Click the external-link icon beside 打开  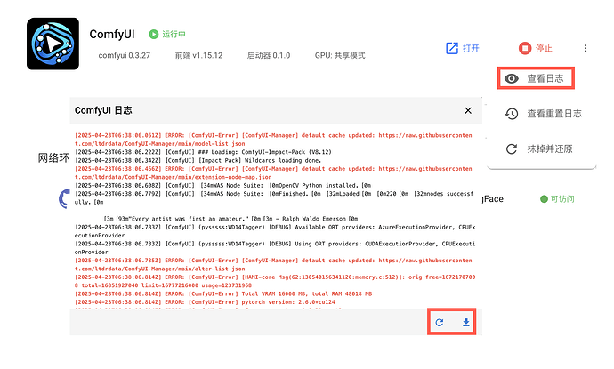[x=452, y=48]
